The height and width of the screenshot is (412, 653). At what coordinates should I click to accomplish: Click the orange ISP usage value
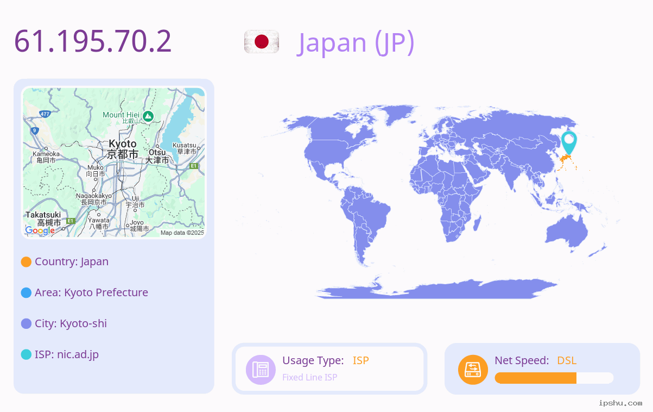point(361,360)
